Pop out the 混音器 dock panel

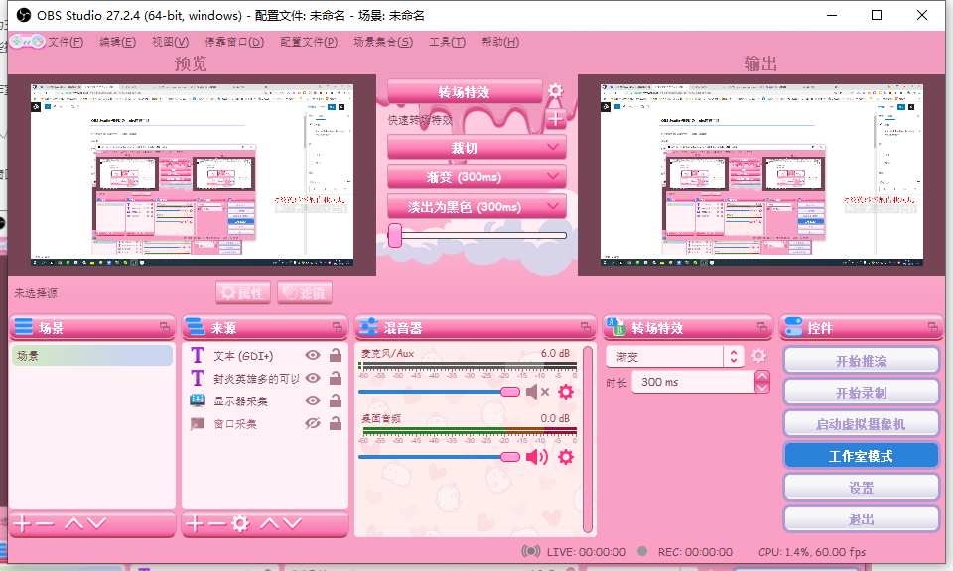click(x=586, y=327)
